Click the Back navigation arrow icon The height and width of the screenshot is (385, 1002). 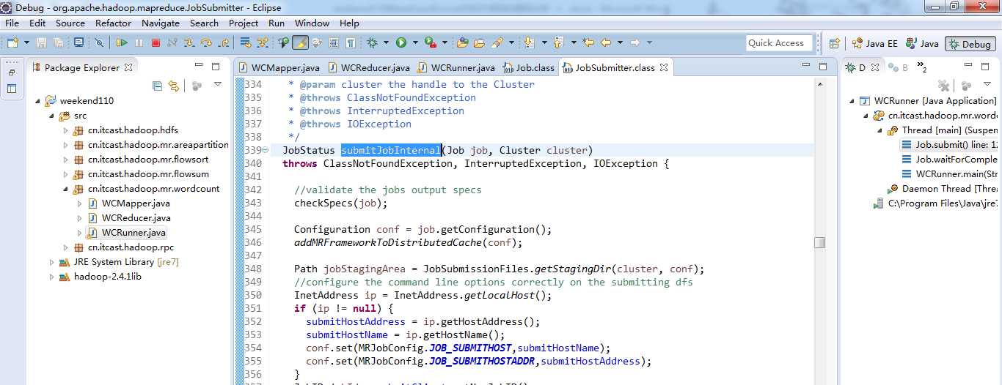(607, 42)
